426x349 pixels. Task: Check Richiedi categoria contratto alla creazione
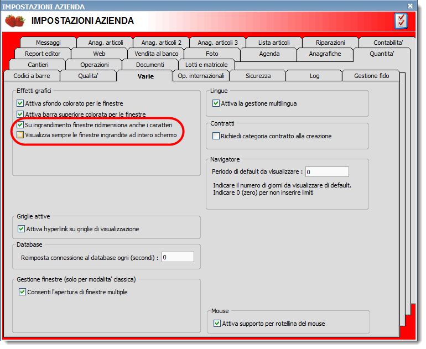click(x=216, y=136)
